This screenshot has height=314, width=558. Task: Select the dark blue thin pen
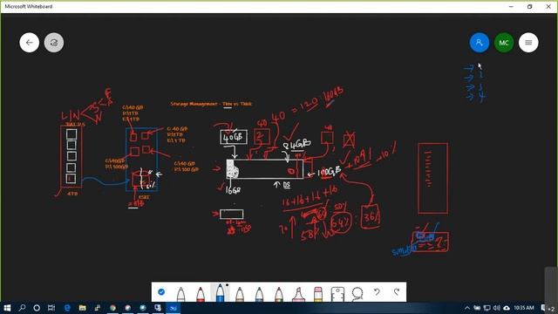[x=259, y=294]
